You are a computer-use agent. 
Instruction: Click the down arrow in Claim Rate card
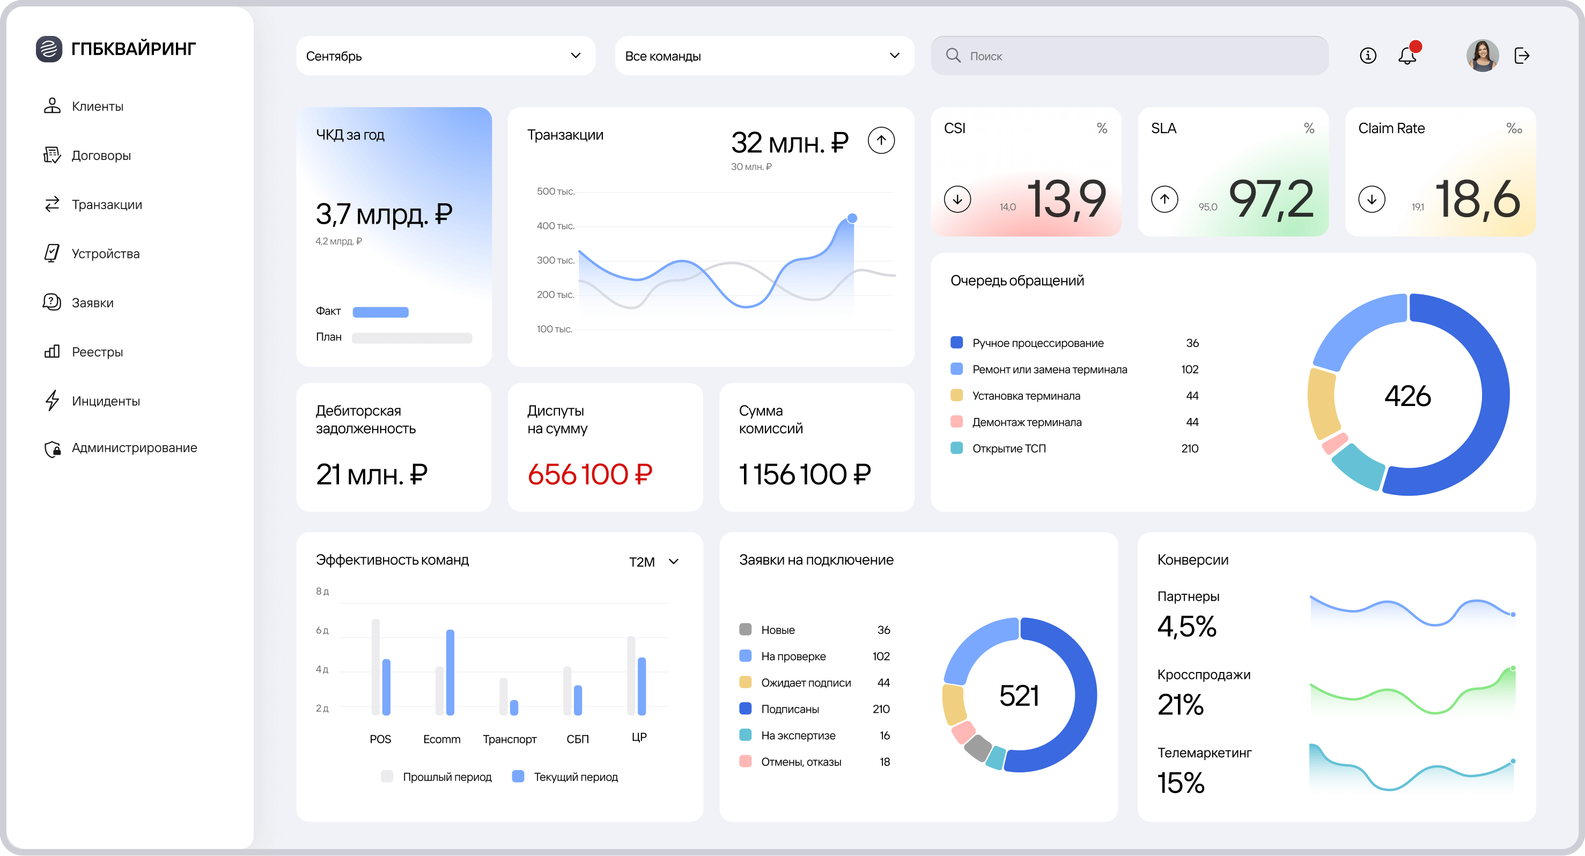[x=1372, y=200]
